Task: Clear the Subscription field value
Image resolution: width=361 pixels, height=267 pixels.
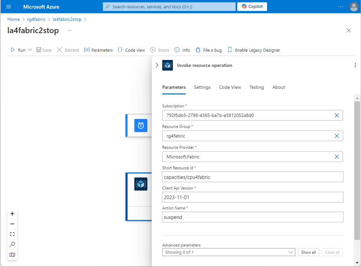Action: click(337, 115)
